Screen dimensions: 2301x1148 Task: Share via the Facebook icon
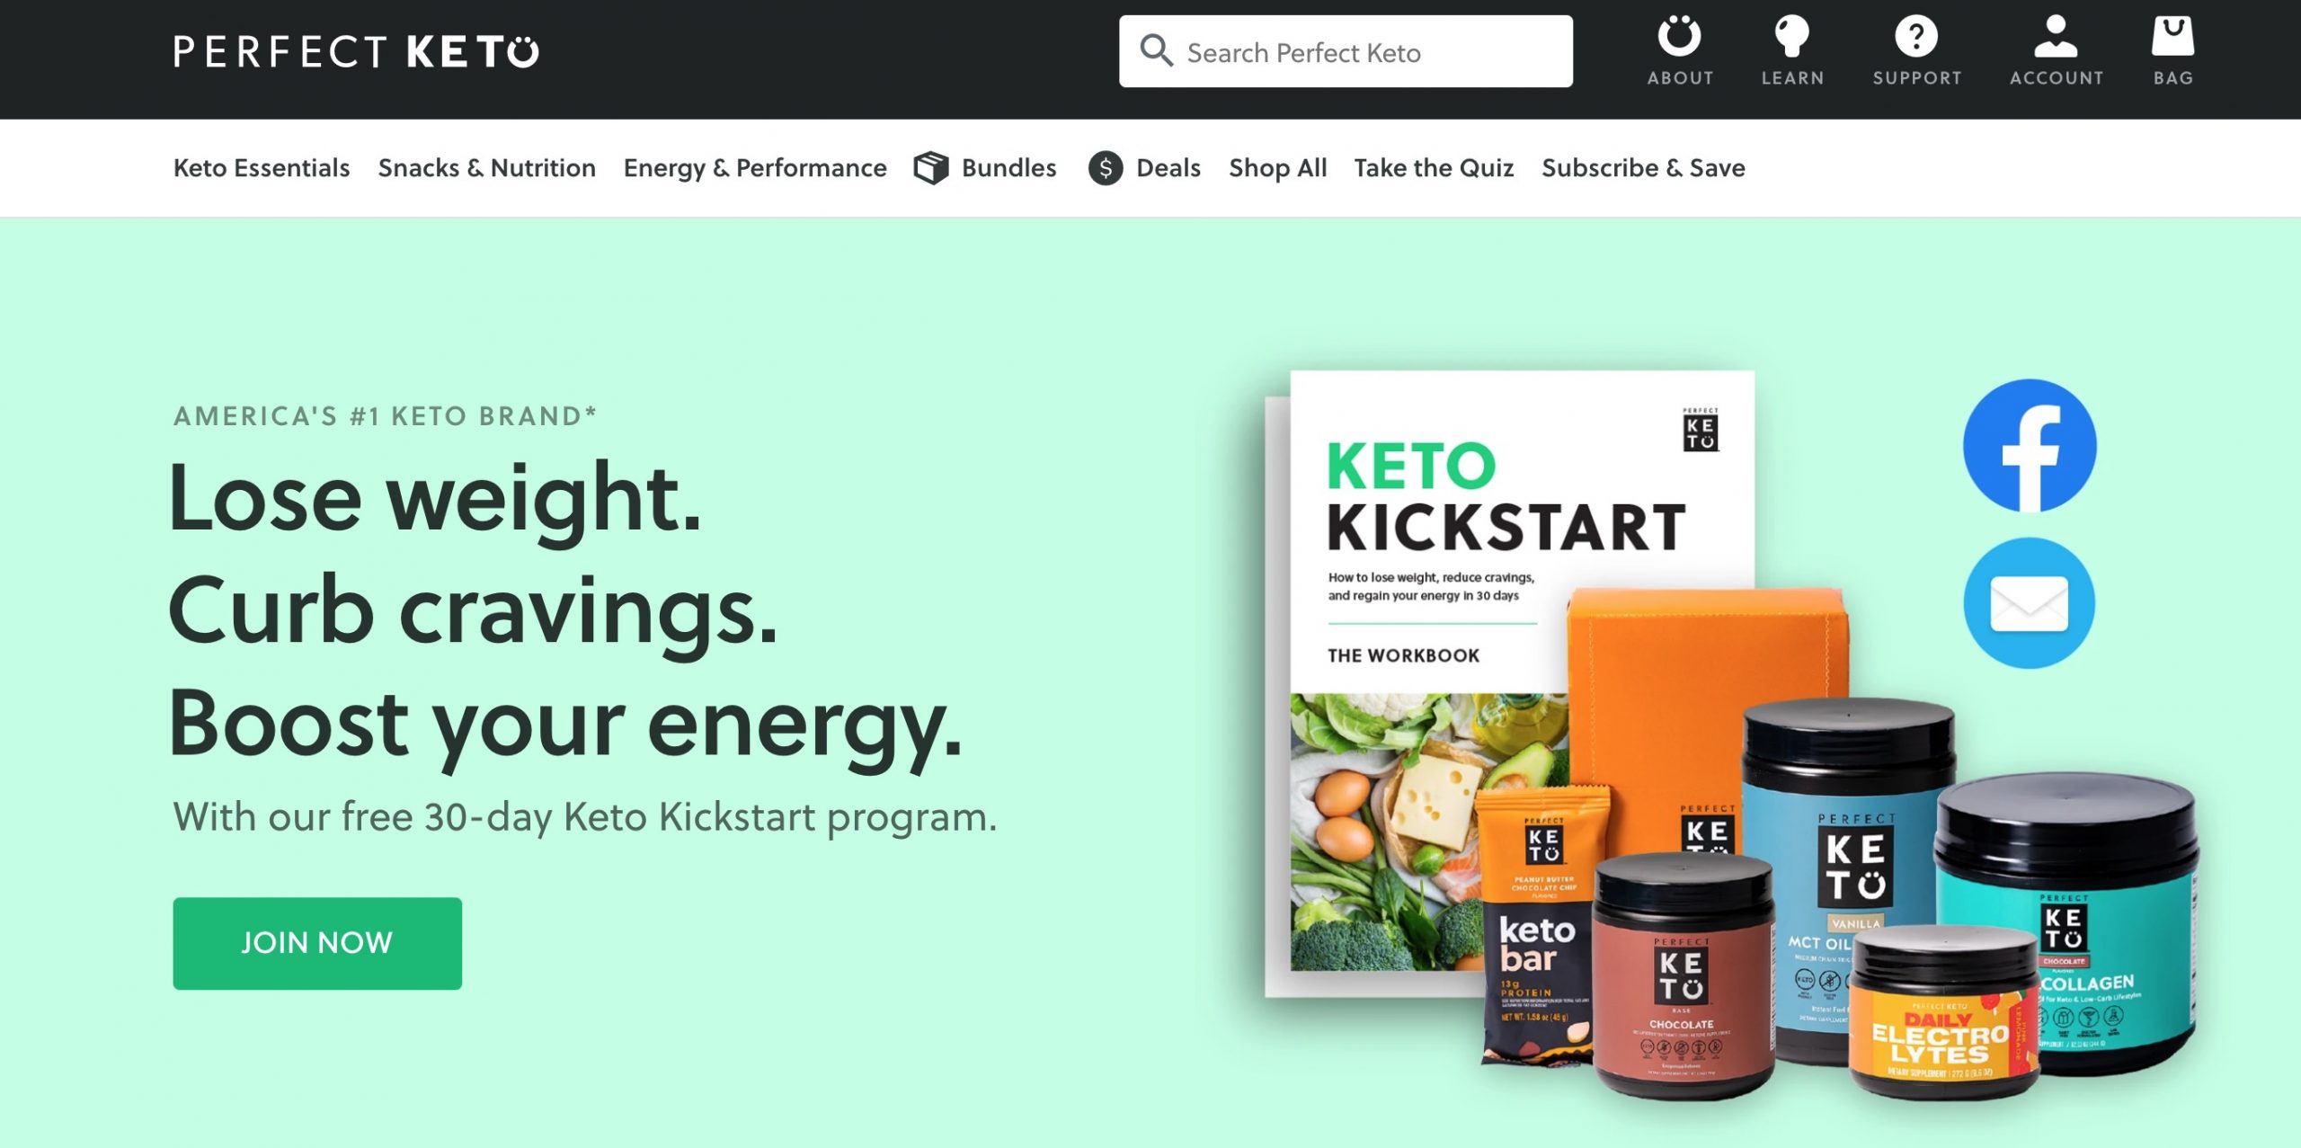tap(2030, 446)
